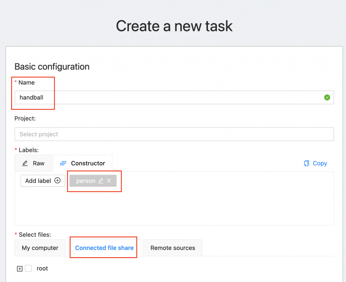Click the Add label button
346x282 pixels.
tap(43, 181)
